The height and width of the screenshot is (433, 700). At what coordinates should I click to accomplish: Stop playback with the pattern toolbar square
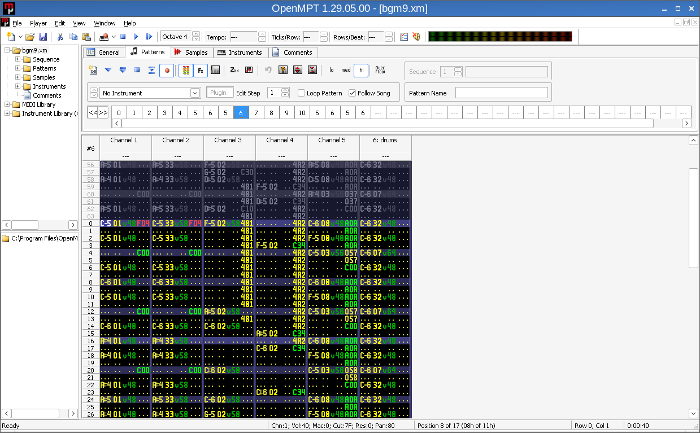click(x=137, y=70)
